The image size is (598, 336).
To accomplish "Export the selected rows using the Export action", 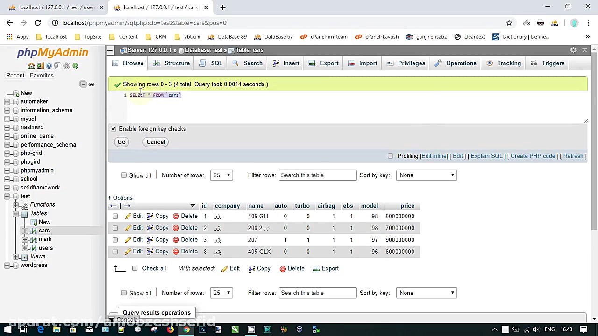I will tap(326, 268).
